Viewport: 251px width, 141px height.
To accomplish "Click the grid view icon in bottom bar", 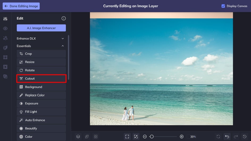I will (96, 136).
